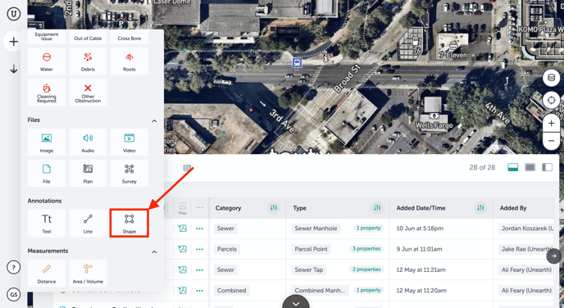Toggle the table columns button
This screenshot has width=564, height=308.
(187, 168)
